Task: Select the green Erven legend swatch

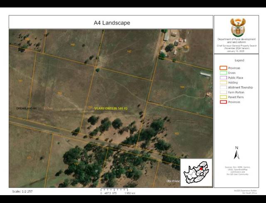Action: (x=223, y=73)
